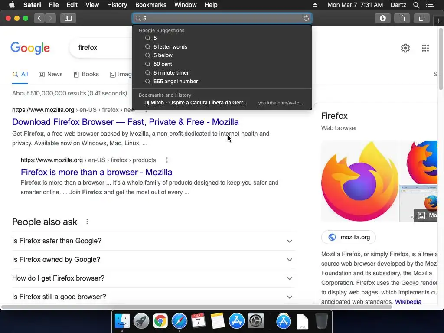The height and width of the screenshot is (333, 444).
Task: Click the Google logo
Action: point(30,48)
